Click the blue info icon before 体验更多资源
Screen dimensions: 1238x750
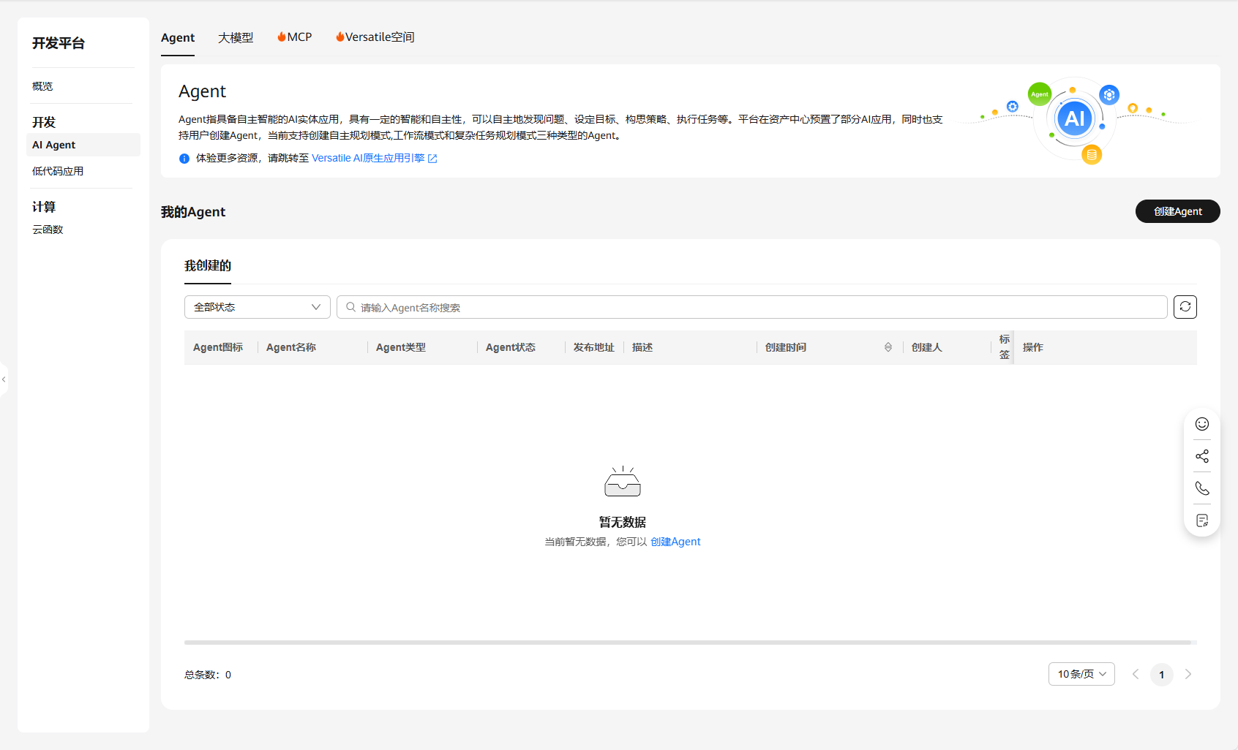(184, 159)
